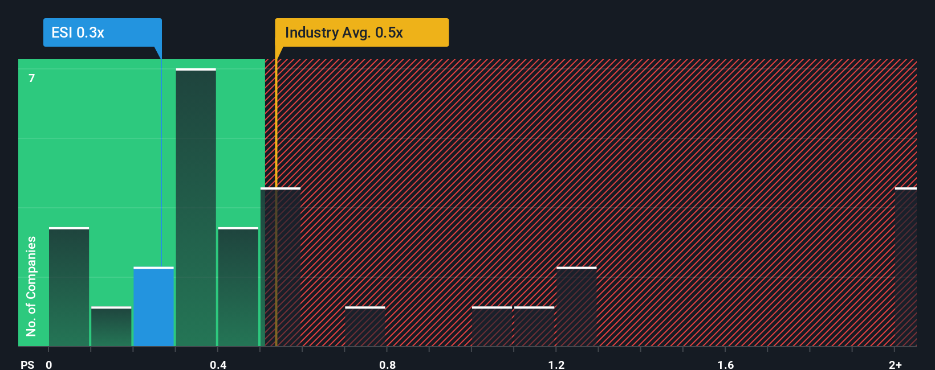This screenshot has width=935, height=370.
Task: Click the 0.8 x-axis label
Action: (387, 364)
